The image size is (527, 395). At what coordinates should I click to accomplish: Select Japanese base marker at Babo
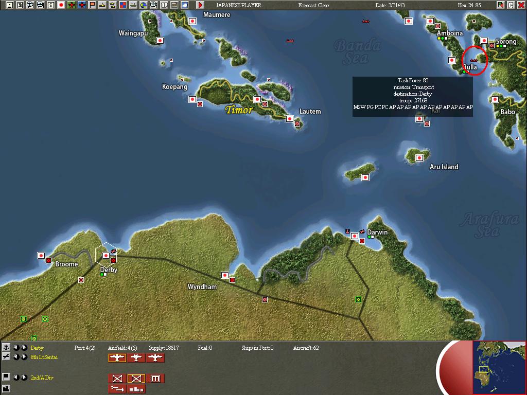495,99
